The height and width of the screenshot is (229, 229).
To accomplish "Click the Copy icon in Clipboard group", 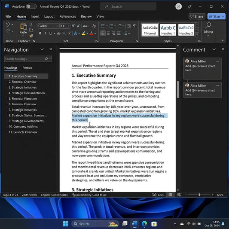I will pyautogui.click(x=31, y=30).
